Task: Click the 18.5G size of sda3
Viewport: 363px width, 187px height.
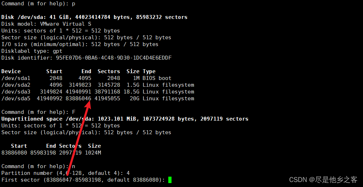Action: [x=131, y=92]
